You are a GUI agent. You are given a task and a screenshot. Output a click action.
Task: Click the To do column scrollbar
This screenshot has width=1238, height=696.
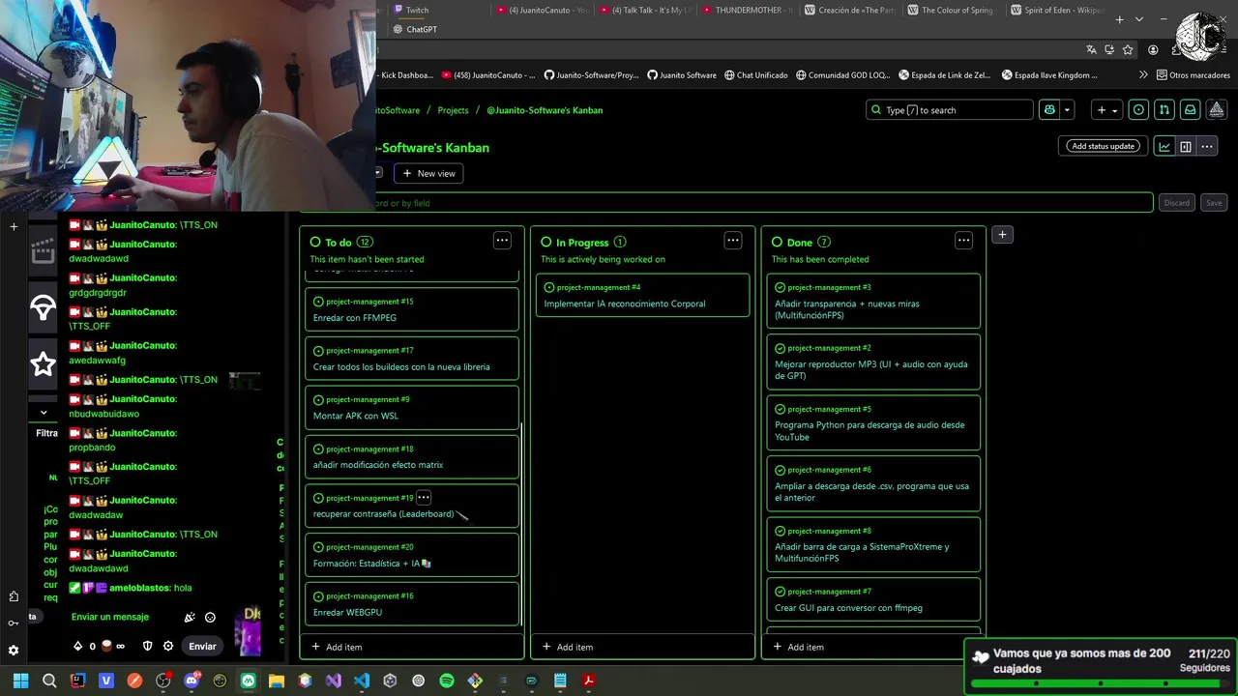(x=522, y=522)
